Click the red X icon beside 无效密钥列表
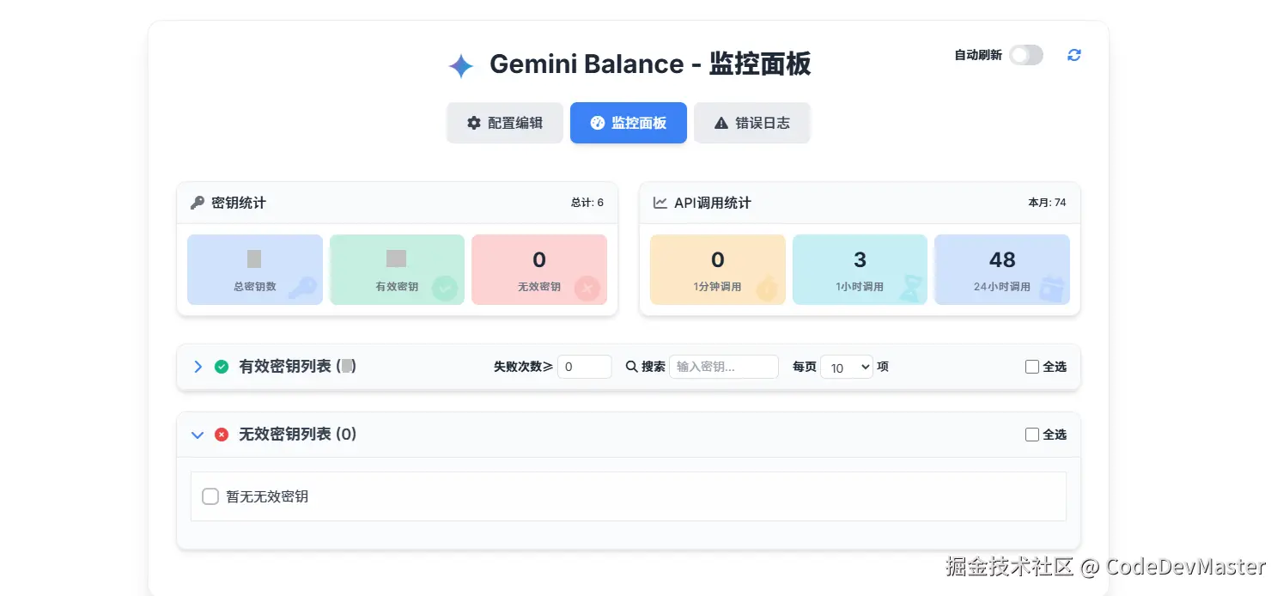This screenshot has width=1283, height=596. coord(222,435)
